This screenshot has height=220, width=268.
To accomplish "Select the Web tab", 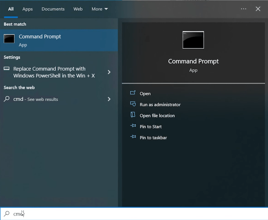I will pyautogui.click(x=78, y=9).
